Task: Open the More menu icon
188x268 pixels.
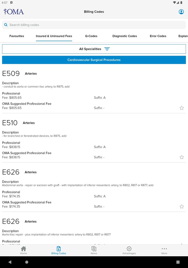Action: (164, 249)
